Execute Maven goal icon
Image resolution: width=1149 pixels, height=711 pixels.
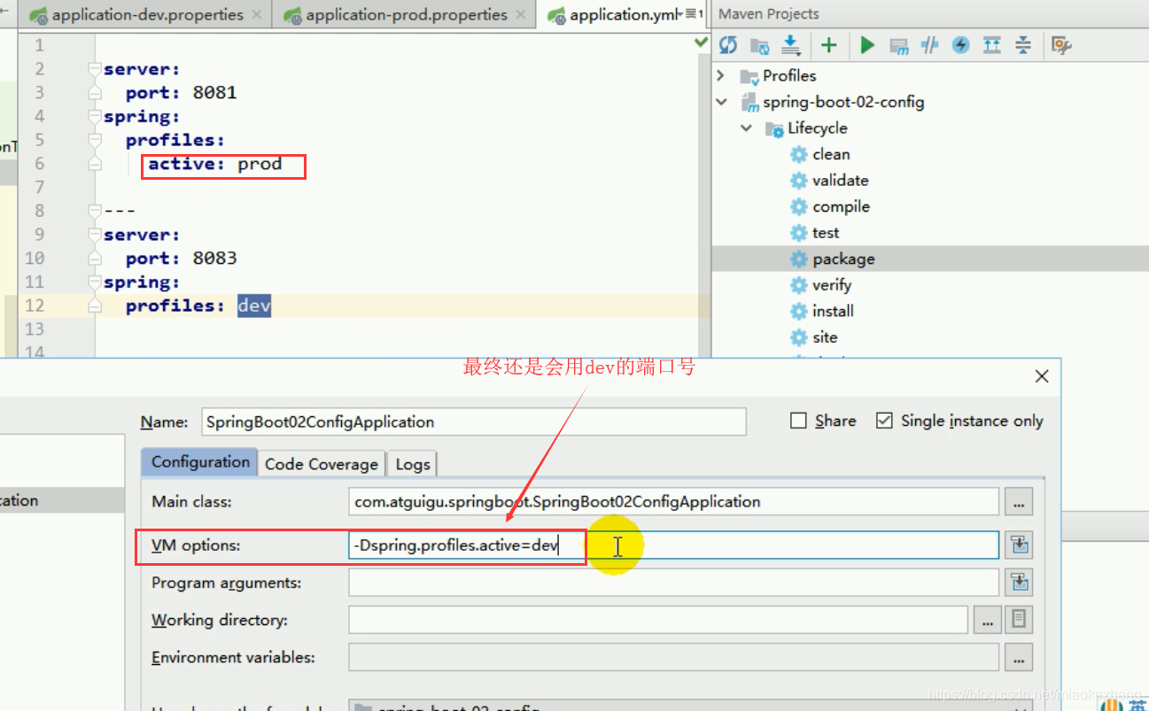click(x=899, y=45)
